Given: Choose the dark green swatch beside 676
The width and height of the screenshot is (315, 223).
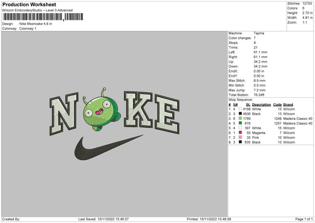Looking at the screenshot, I should coord(240,123).
